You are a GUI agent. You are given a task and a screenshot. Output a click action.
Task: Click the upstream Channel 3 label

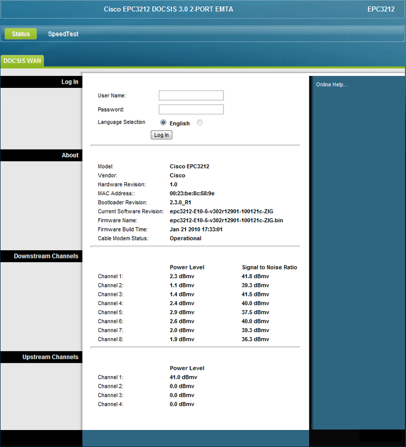tap(110, 395)
